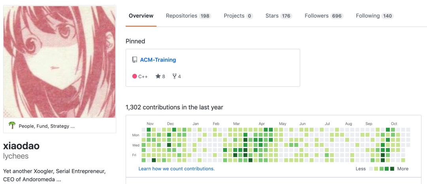Click the fork icon on ACM-Training card

(174, 76)
